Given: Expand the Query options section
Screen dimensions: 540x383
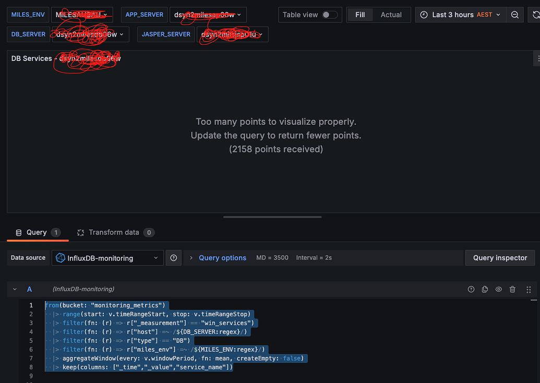Looking at the screenshot, I should click(x=190, y=257).
